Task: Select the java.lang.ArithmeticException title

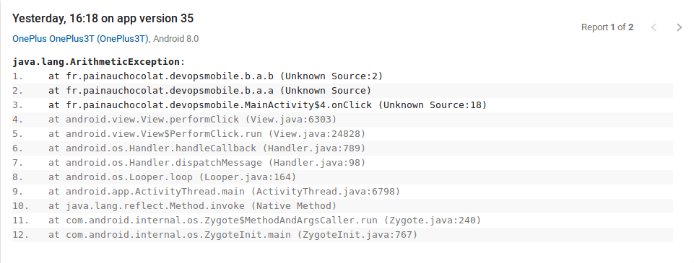Action: tap(98, 62)
